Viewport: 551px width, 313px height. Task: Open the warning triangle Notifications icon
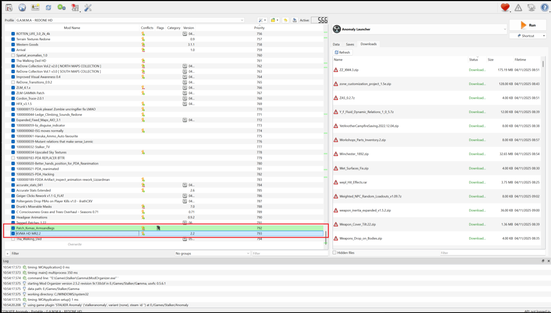tap(518, 7)
